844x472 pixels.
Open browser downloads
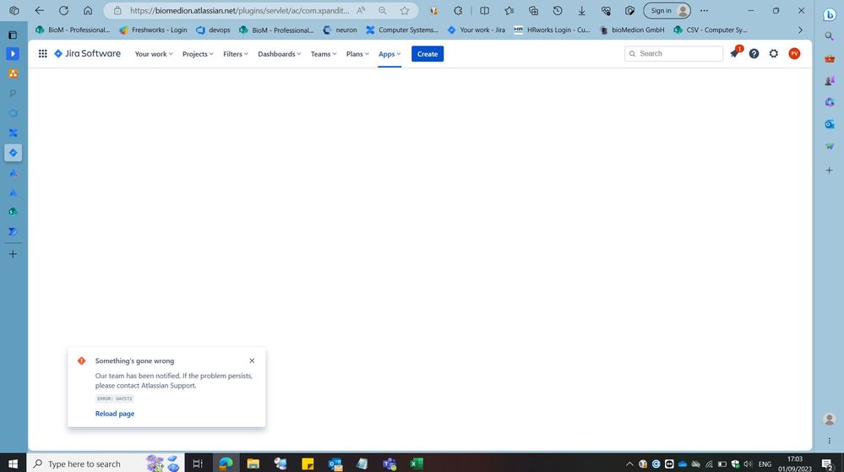click(x=582, y=11)
